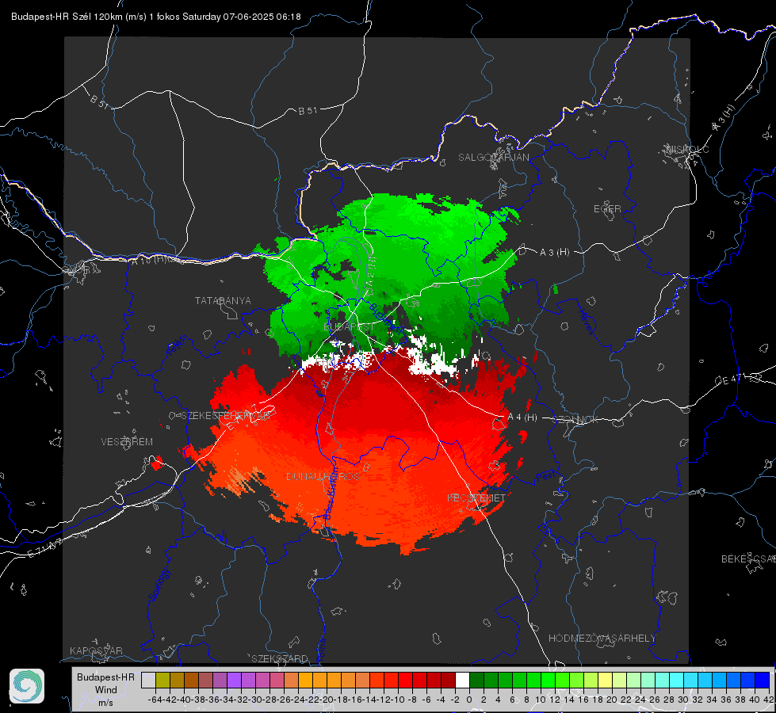Click the TATABÁNYA city label
Screen dimensions: 776x713
(223, 301)
